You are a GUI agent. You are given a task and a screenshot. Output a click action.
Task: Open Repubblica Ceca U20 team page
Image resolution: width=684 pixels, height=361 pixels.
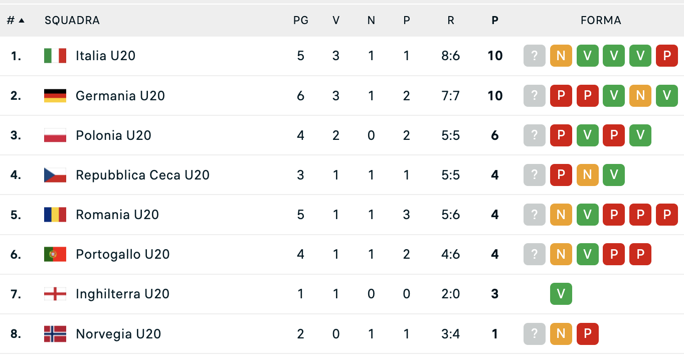click(142, 175)
